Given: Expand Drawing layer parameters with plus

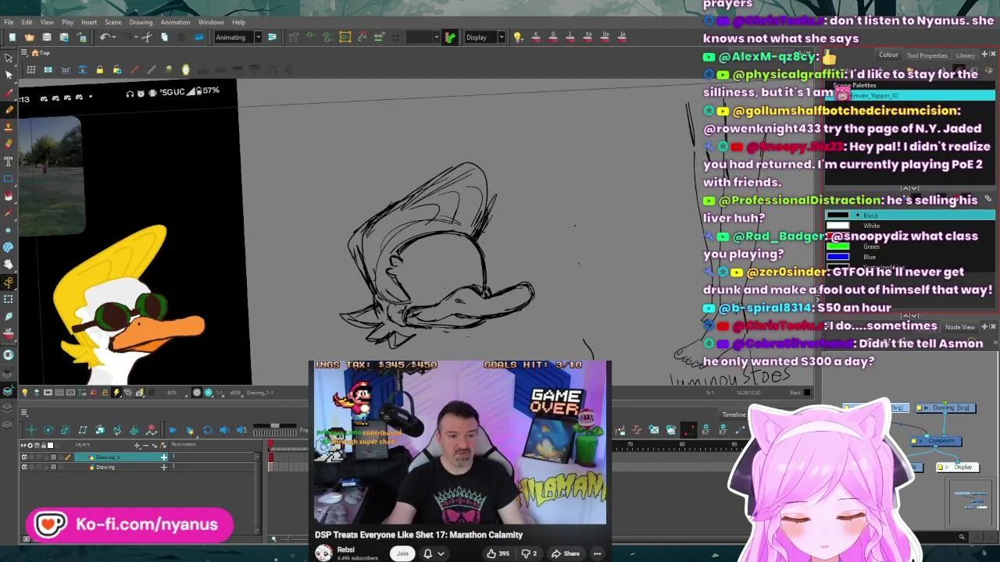Looking at the screenshot, I should pos(164,467).
